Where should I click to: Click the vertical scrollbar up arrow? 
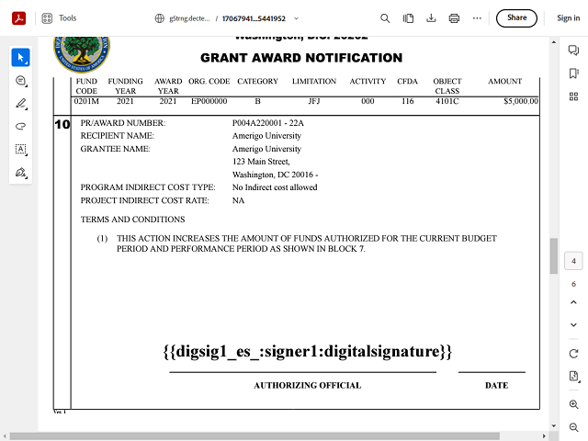click(553, 42)
